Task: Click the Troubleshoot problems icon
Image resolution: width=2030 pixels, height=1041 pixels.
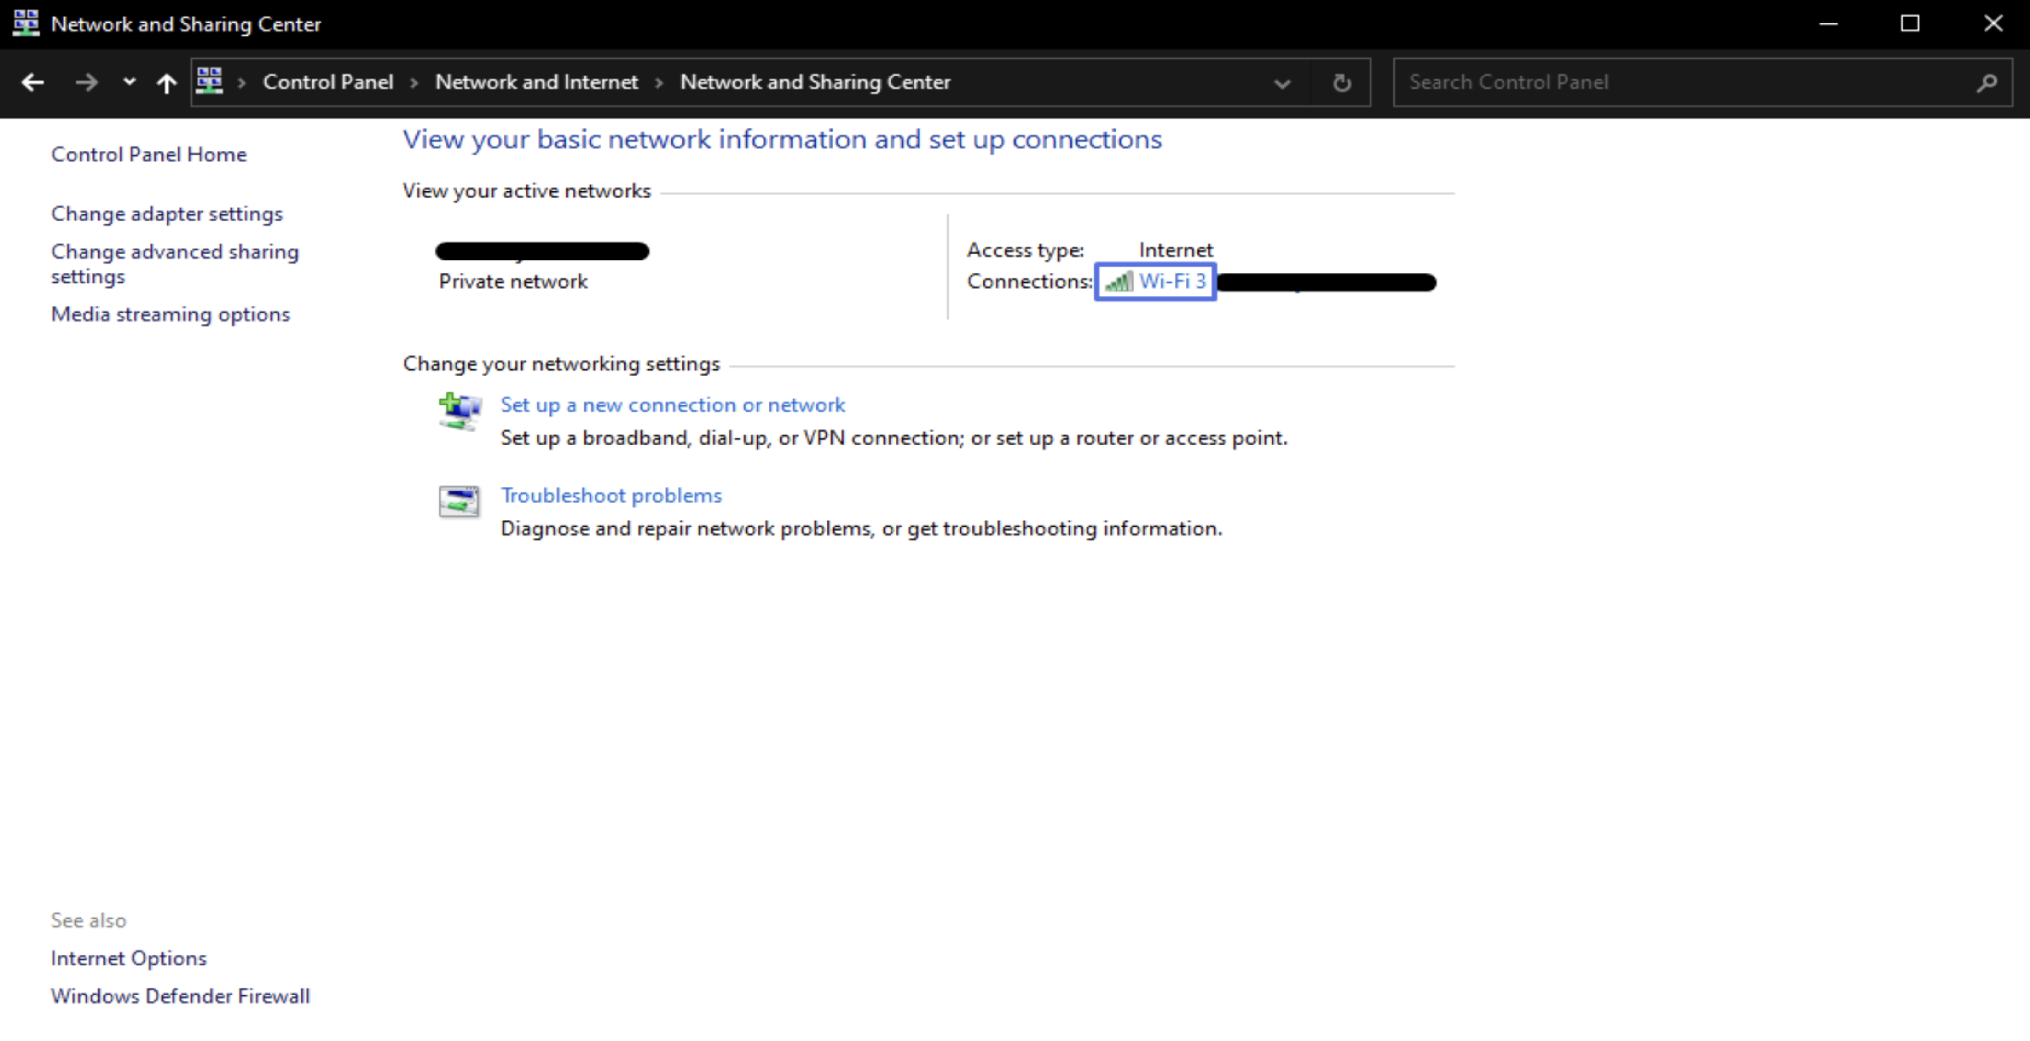Action: pyautogui.click(x=459, y=501)
